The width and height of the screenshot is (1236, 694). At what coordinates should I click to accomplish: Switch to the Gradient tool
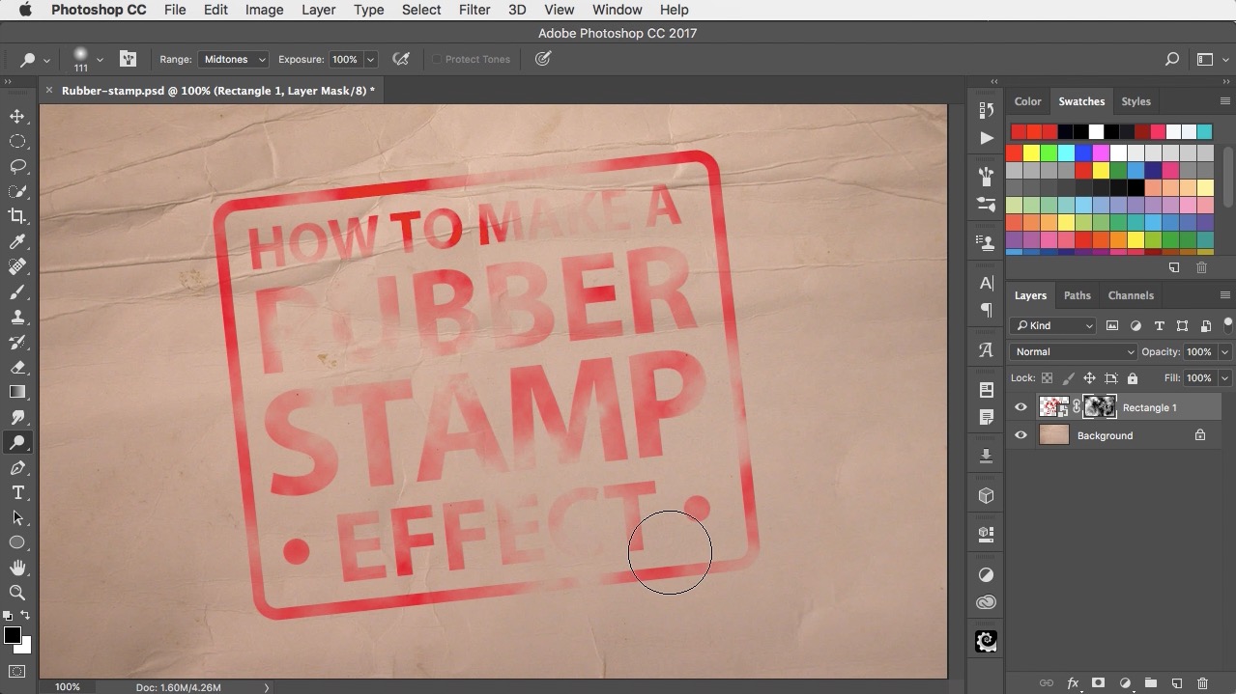[17, 392]
